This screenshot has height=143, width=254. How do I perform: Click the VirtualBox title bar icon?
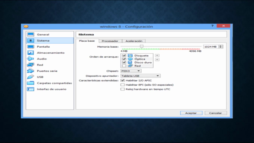click(x=26, y=27)
